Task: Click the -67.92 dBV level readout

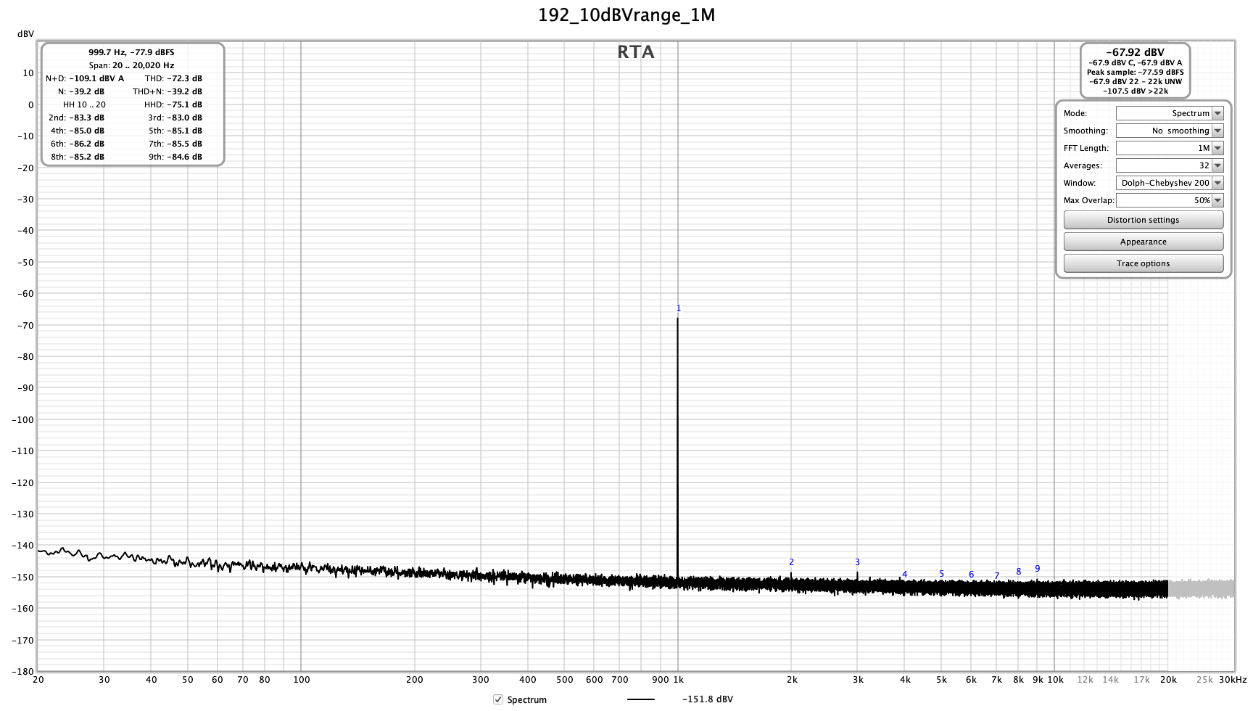Action: [x=1135, y=52]
